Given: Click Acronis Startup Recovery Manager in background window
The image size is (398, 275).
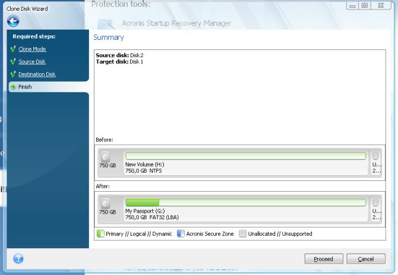Looking at the screenshot, I should coord(176,23).
